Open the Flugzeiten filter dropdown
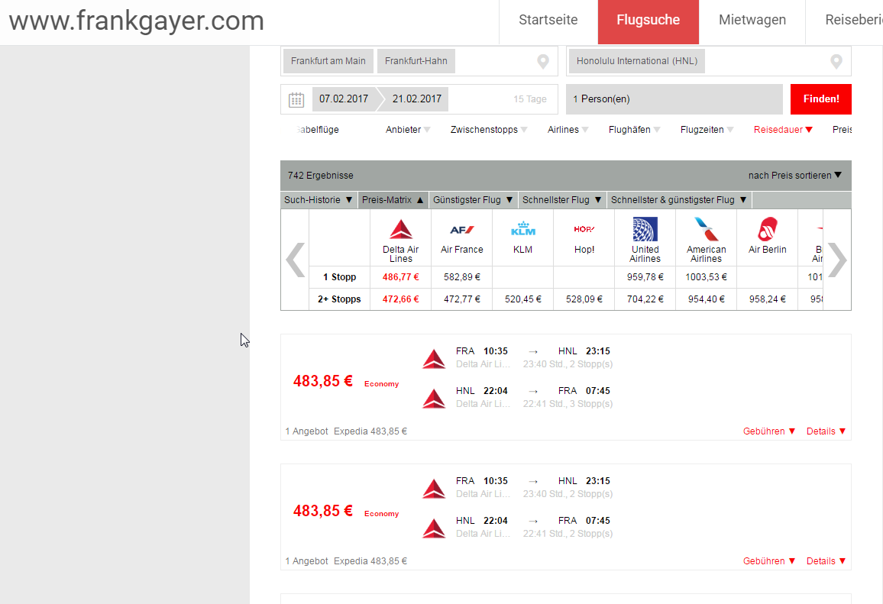Viewport: 883px width, 604px height. click(707, 130)
